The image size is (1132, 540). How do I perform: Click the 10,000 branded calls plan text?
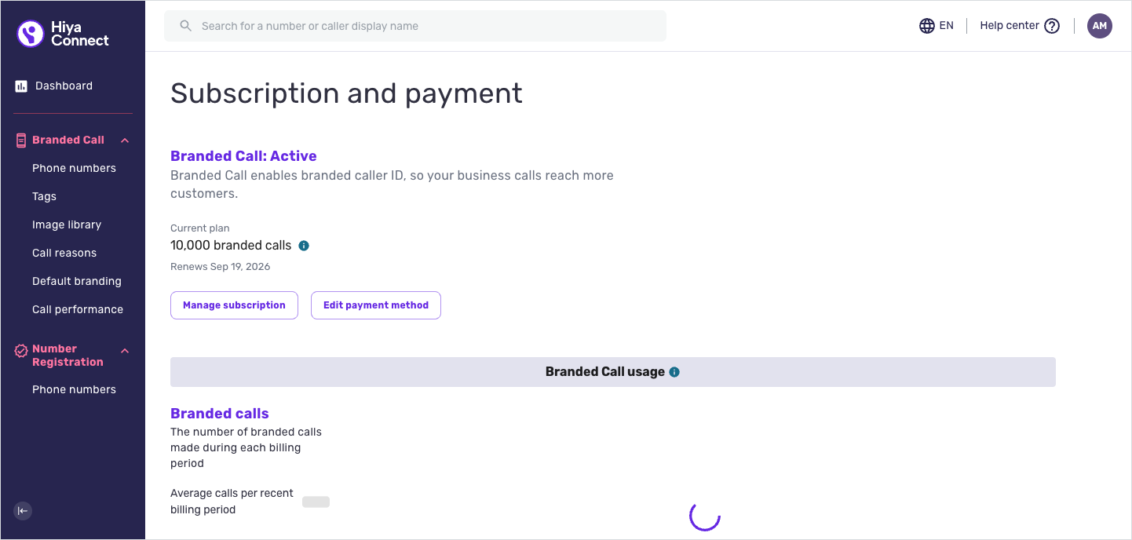click(231, 246)
